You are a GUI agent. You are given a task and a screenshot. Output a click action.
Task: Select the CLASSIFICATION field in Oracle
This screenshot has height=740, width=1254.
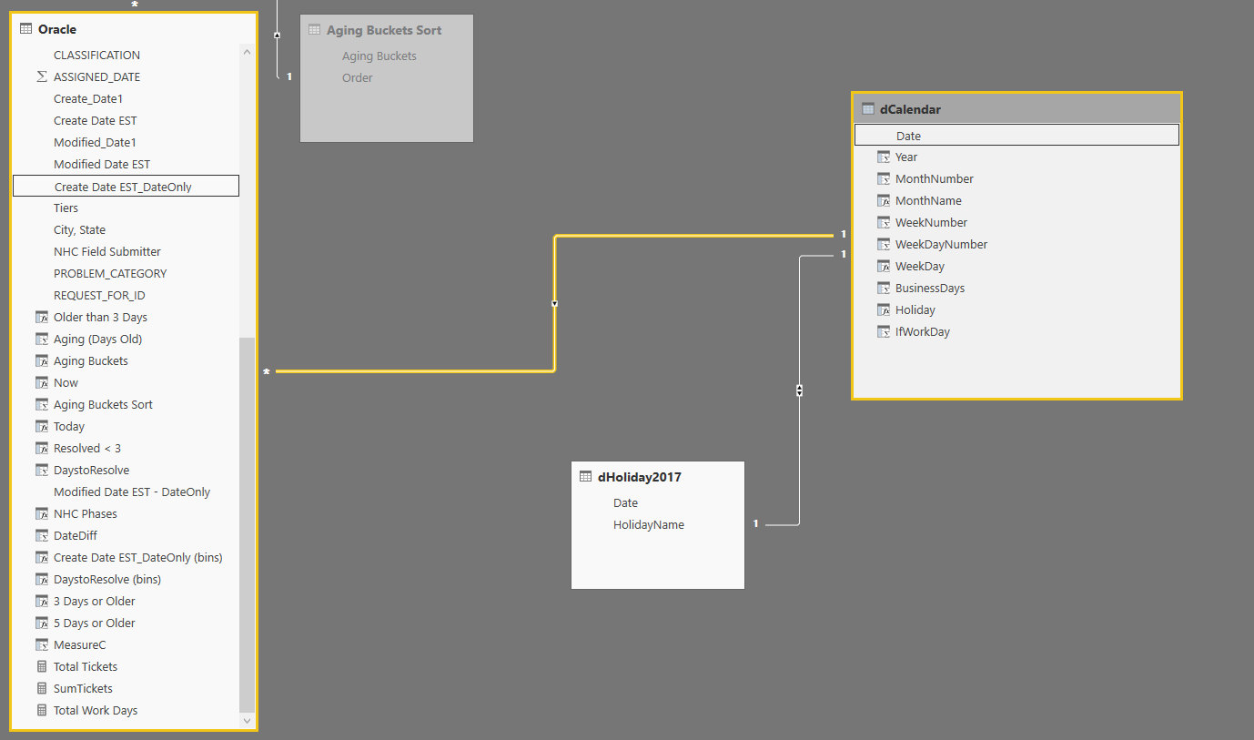97,56
